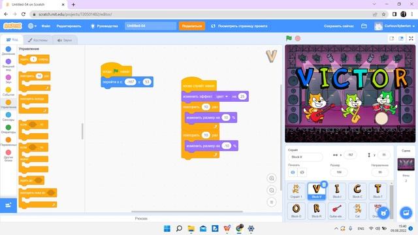Reset workspace zoom to default
The image size is (418, 235).
tap(272, 202)
